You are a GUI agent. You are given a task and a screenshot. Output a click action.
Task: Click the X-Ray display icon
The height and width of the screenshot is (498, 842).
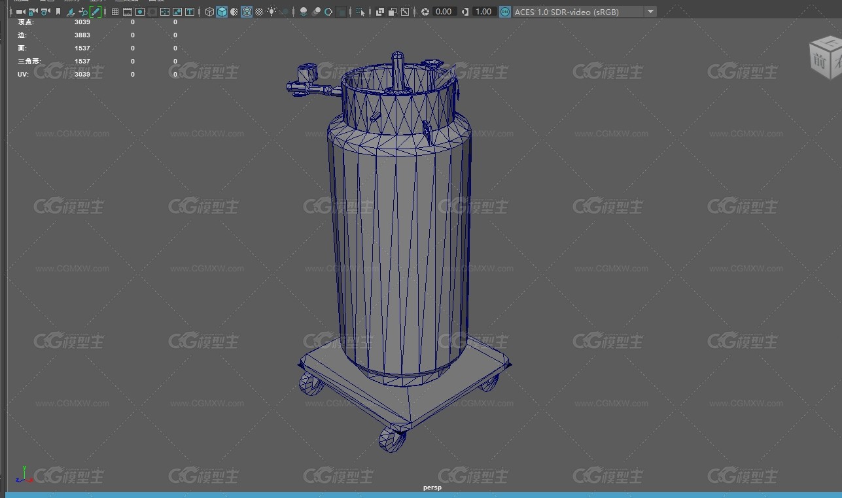click(379, 12)
